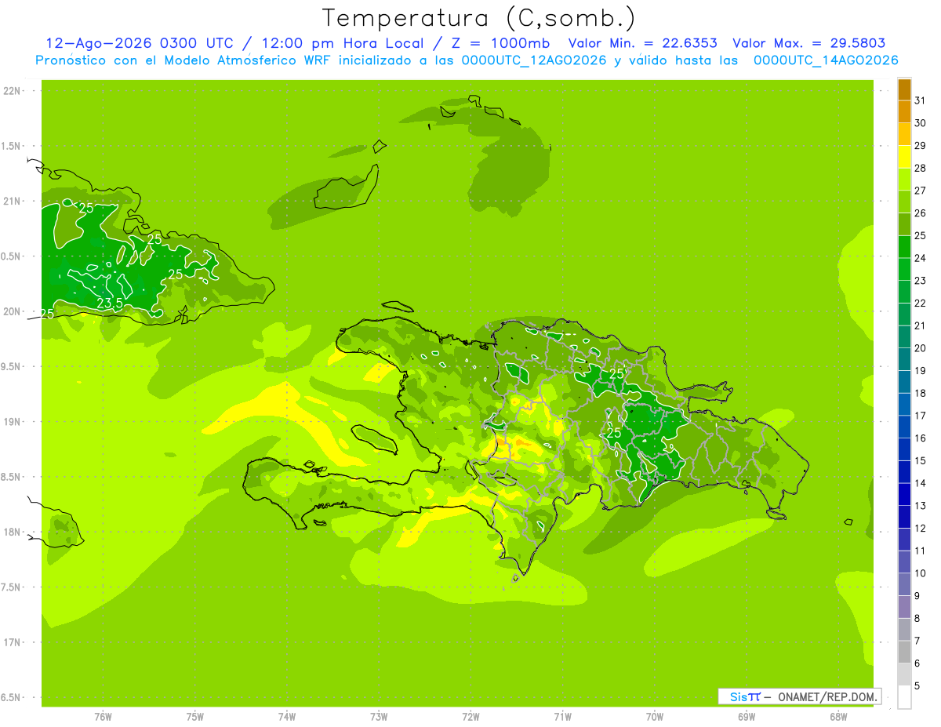Select the '8.5N' latitude tick label
Viewport: 941px width, 727px height.
point(11,477)
